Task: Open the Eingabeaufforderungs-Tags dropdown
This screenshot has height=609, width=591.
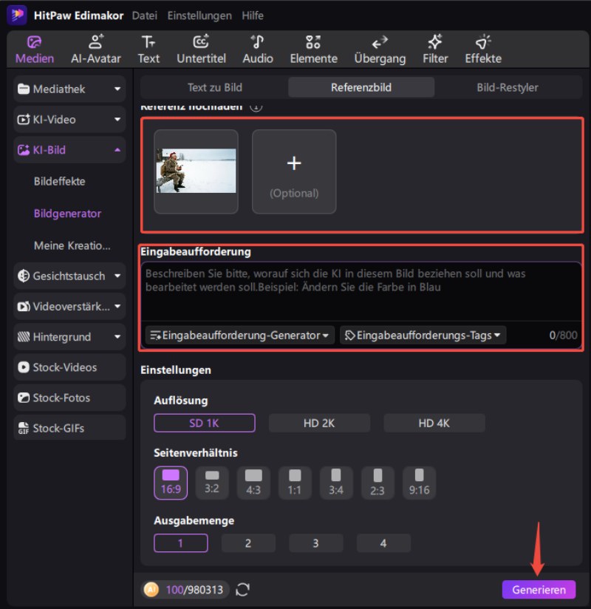Action: point(423,335)
